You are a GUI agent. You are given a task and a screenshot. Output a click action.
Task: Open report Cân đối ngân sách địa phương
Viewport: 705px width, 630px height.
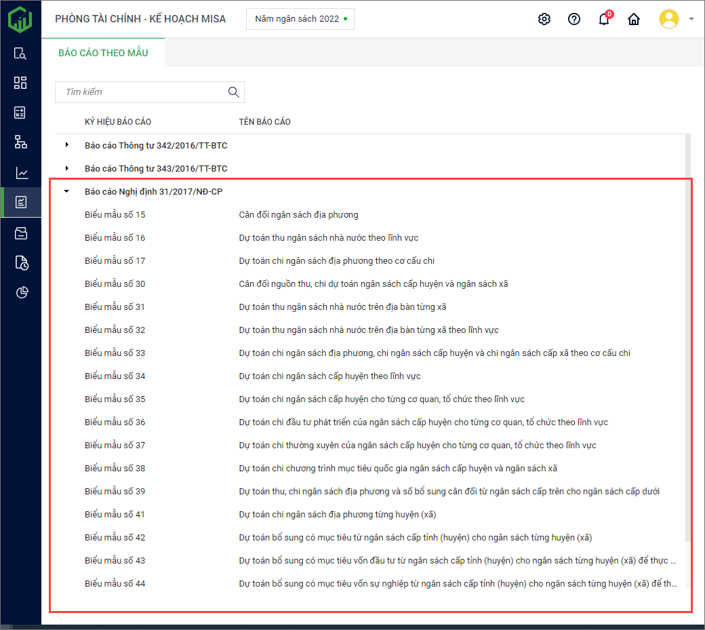coord(298,215)
